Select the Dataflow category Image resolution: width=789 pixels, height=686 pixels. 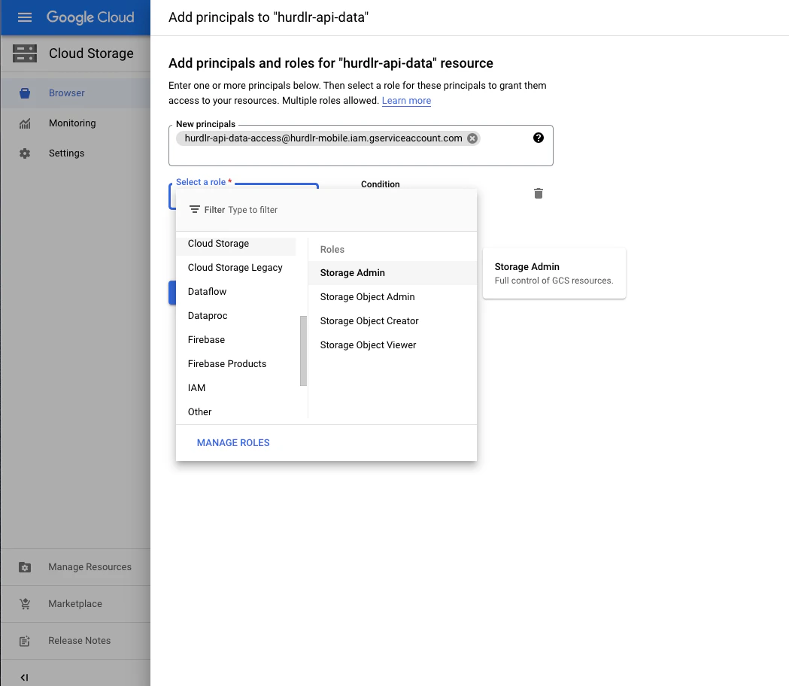point(235,292)
